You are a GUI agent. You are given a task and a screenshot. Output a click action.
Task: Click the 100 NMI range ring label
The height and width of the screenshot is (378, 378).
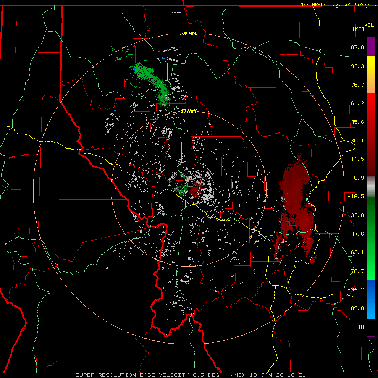coord(189,33)
